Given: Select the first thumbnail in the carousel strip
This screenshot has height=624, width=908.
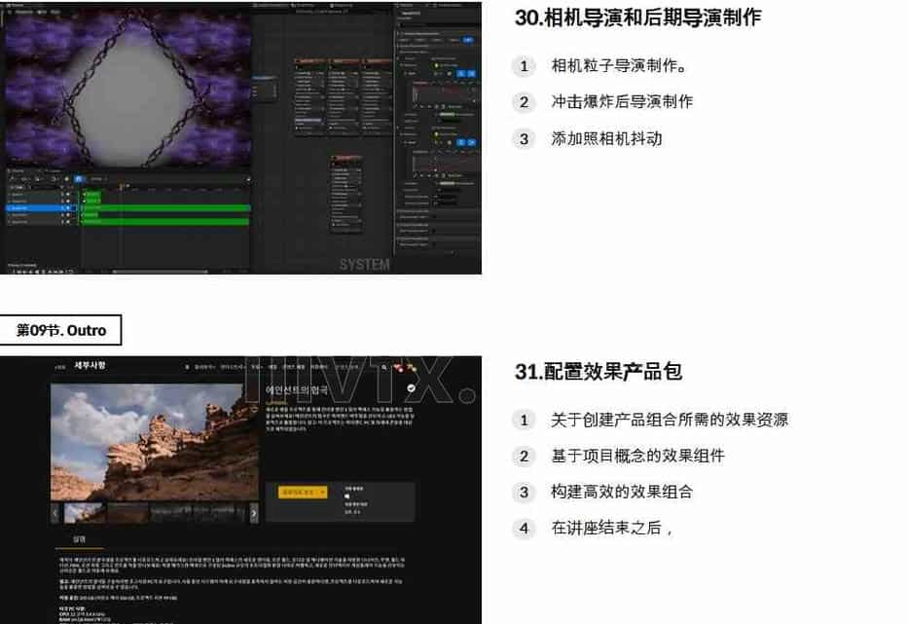Looking at the screenshot, I should 85,512.
